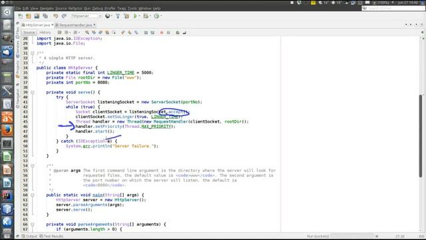Open the terminal icon in the dock

[x=7, y=143]
